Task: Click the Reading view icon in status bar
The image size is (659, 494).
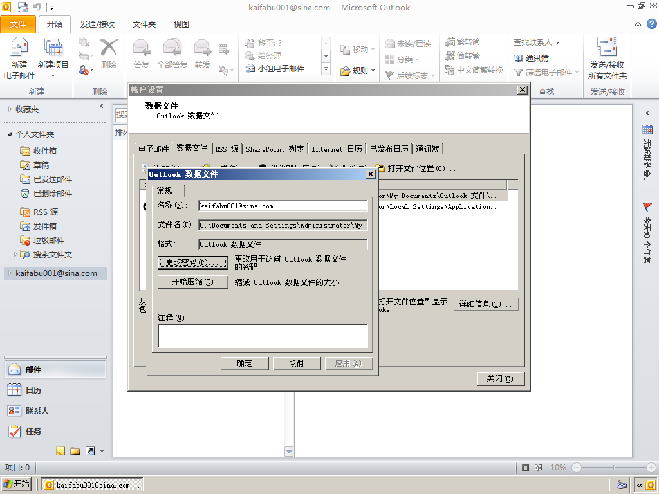Action: tap(538, 468)
